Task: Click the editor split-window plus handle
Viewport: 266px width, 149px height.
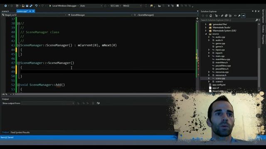Action: (x=197, y=18)
